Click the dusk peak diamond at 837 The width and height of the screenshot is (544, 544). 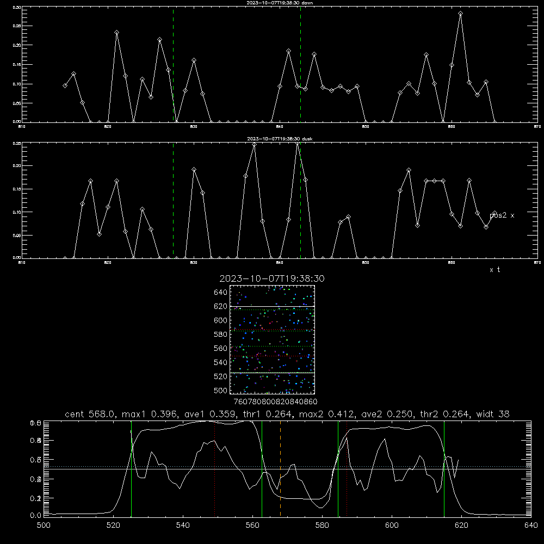click(254, 145)
